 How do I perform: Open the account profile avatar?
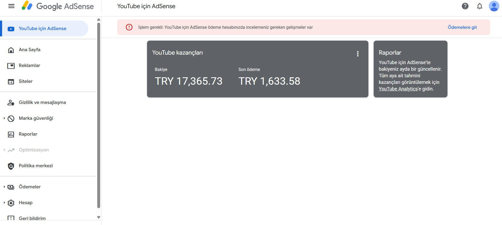pyautogui.click(x=494, y=6)
